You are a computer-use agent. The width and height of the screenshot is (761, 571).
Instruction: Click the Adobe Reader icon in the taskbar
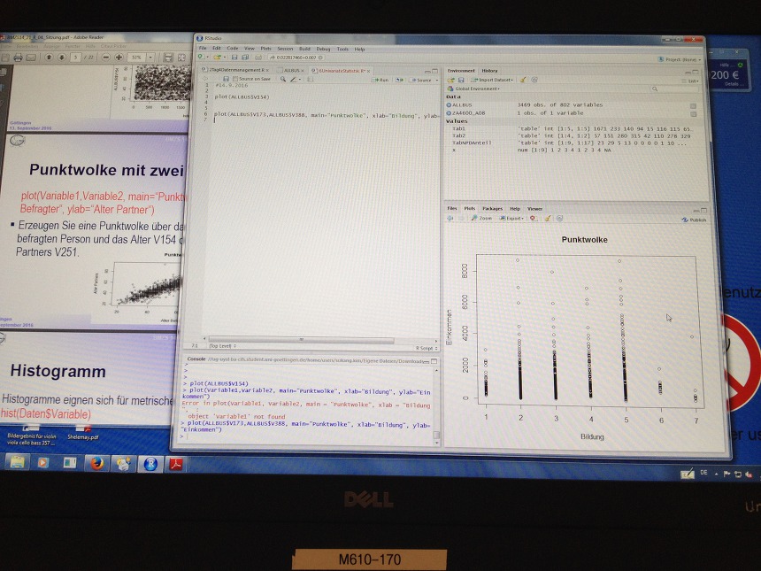(x=176, y=464)
